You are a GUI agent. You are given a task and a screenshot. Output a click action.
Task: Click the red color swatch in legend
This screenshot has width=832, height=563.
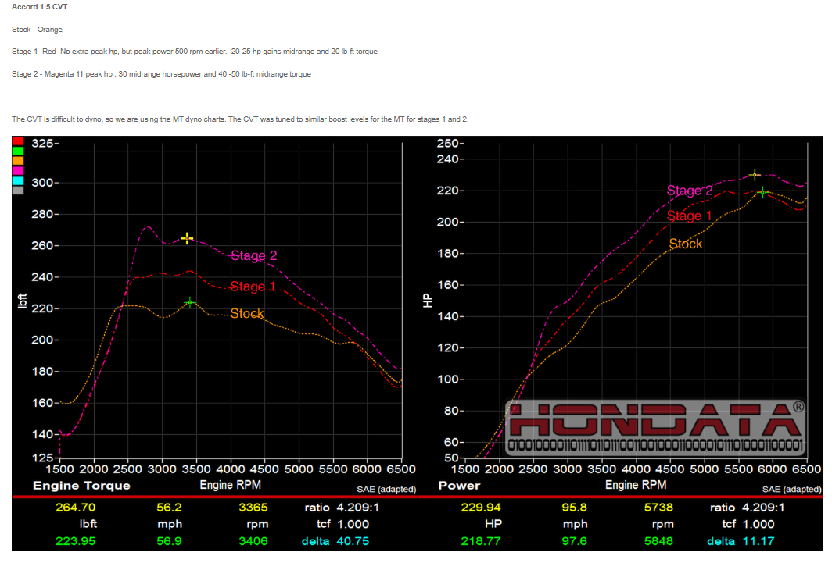click(18, 141)
